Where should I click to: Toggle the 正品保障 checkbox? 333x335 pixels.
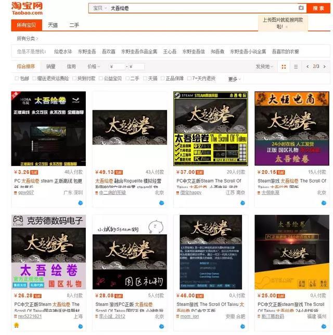pos(163,79)
